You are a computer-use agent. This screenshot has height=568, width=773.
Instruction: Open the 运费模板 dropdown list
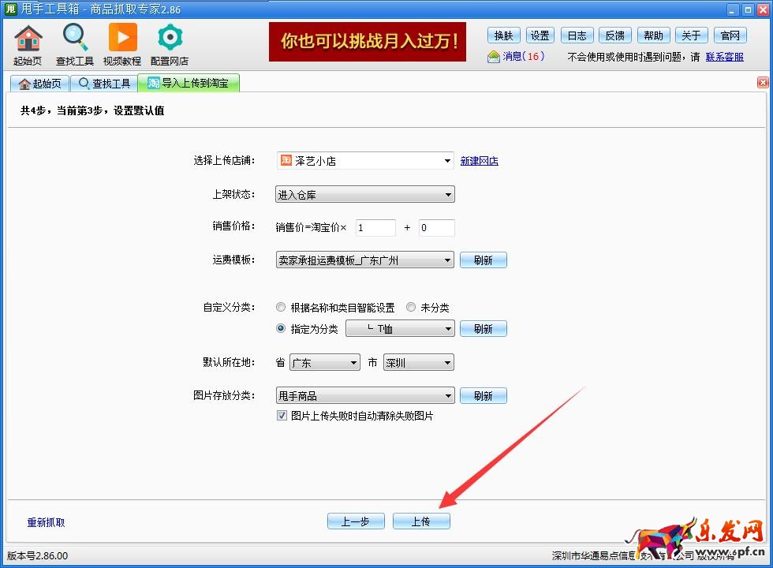tap(365, 260)
